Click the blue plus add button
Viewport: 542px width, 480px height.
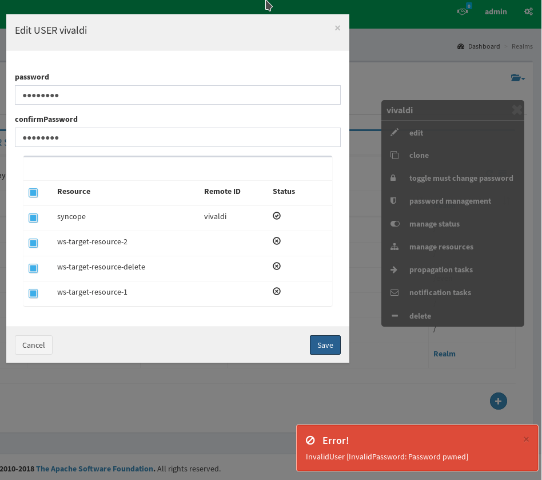(x=498, y=401)
